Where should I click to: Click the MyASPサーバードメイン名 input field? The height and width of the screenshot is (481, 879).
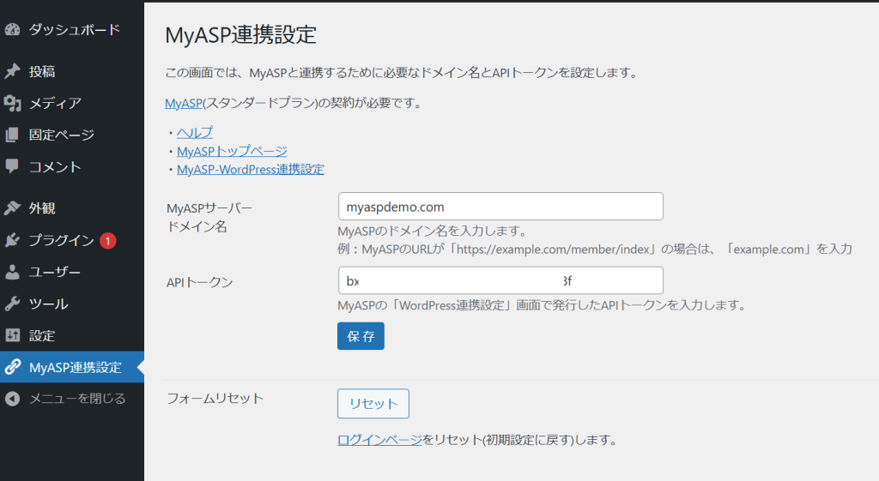pos(500,207)
